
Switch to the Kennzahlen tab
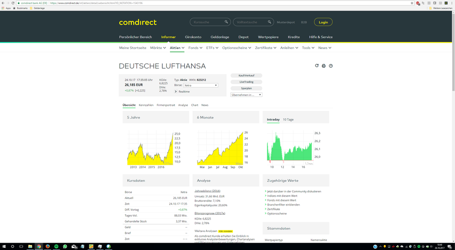click(x=146, y=105)
